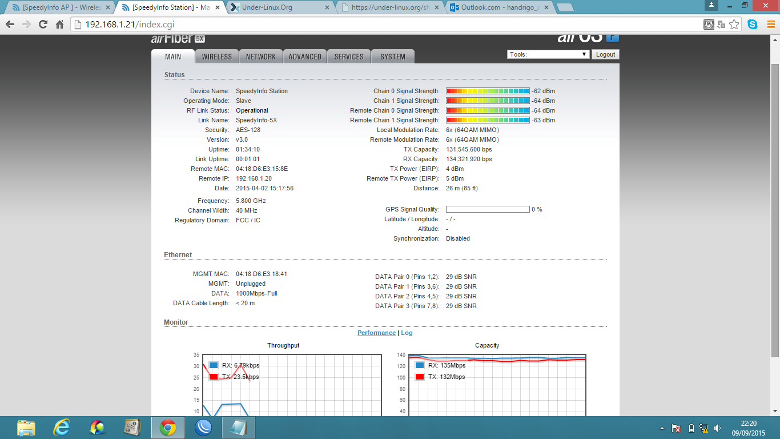Open the network icon in the system tray
This screenshot has height=439, width=780.
point(704,428)
